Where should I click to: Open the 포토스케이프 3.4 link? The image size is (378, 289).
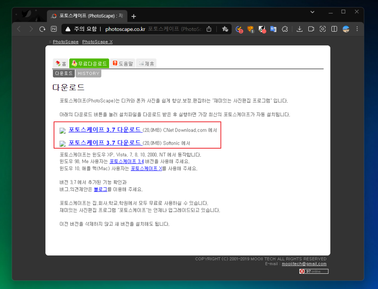point(127,162)
